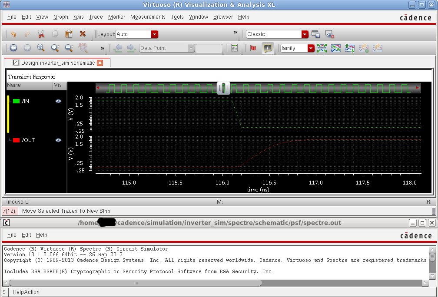
Task: Open the family dropdown
Action: (311, 48)
